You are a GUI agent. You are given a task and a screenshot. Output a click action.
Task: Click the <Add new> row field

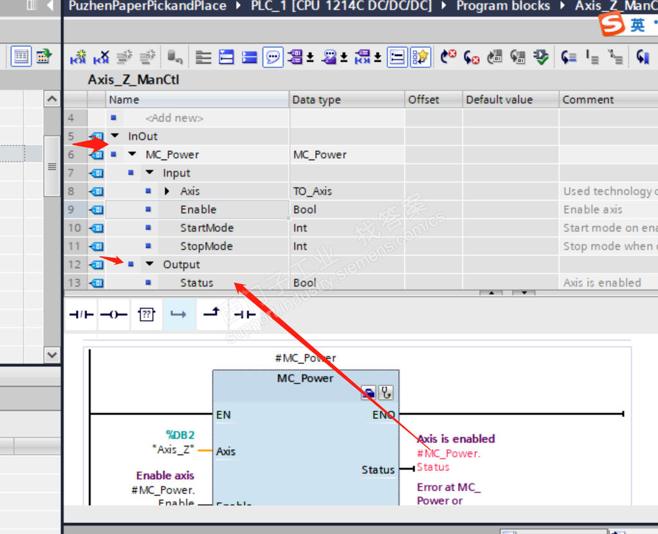pyautogui.click(x=174, y=118)
